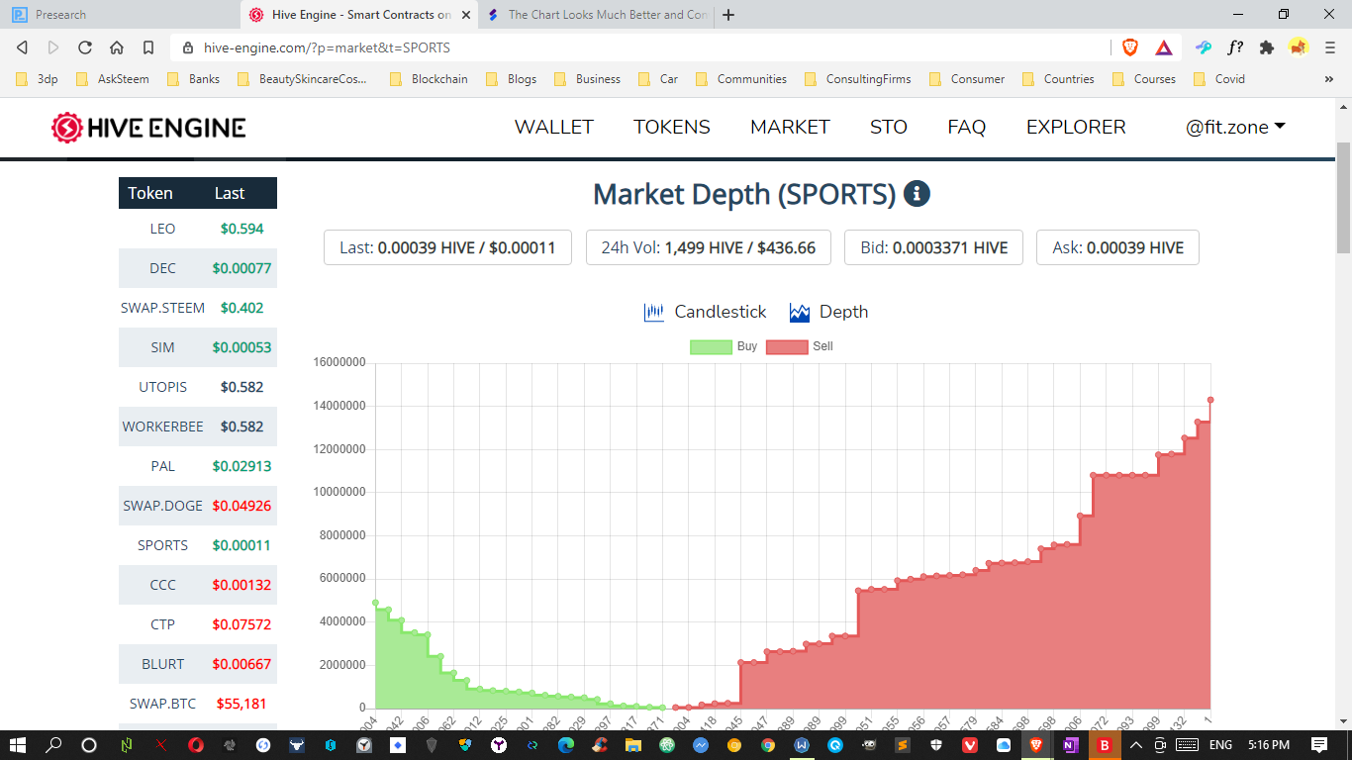This screenshot has width=1352, height=760.
Task: Close the Hive Engine tab
Action: click(466, 15)
